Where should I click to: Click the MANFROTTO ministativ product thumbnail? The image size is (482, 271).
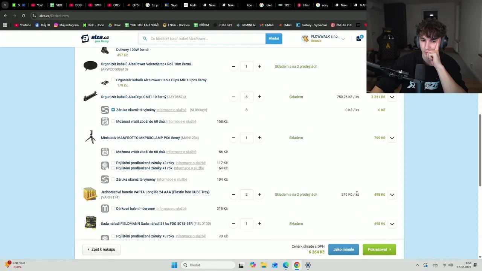click(x=90, y=137)
